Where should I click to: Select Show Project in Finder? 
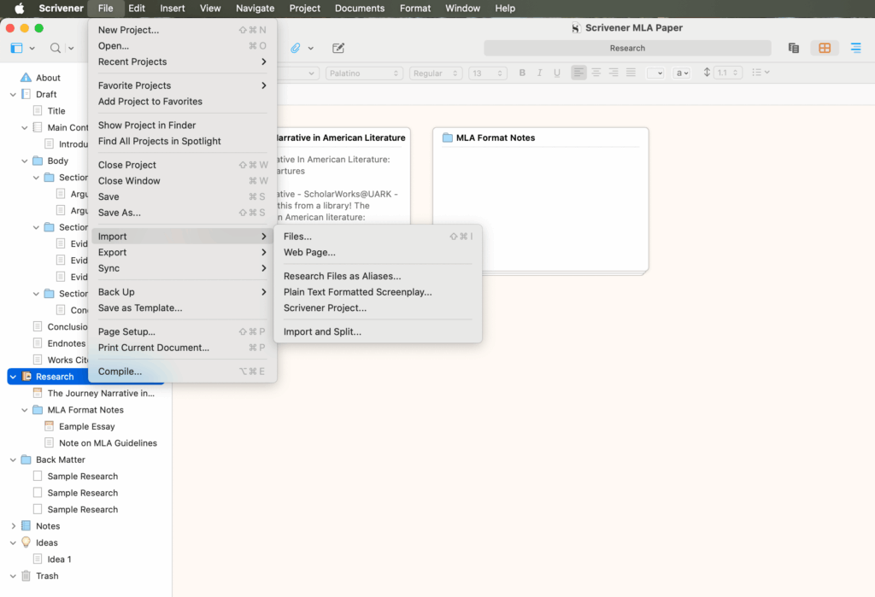[x=182, y=125]
